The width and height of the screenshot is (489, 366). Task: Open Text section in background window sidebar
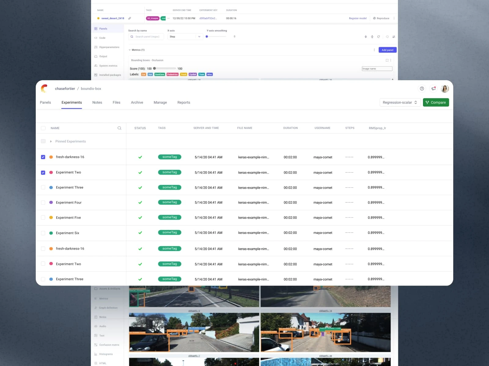(x=100, y=335)
